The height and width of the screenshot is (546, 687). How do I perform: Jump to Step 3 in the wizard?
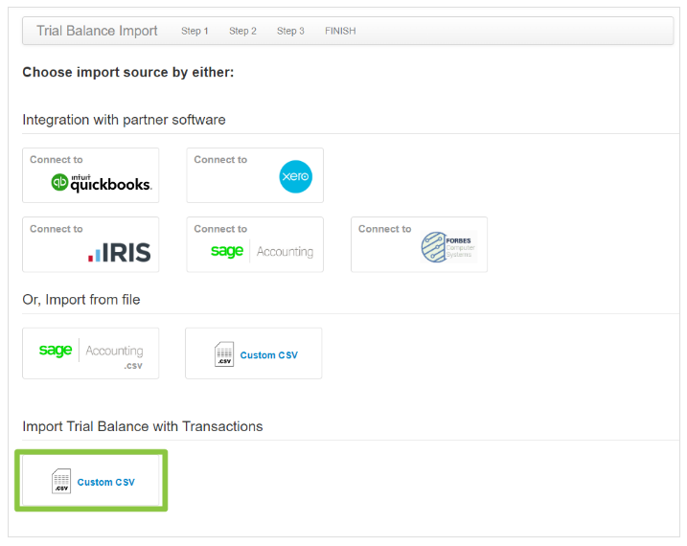(x=290, y=31)
